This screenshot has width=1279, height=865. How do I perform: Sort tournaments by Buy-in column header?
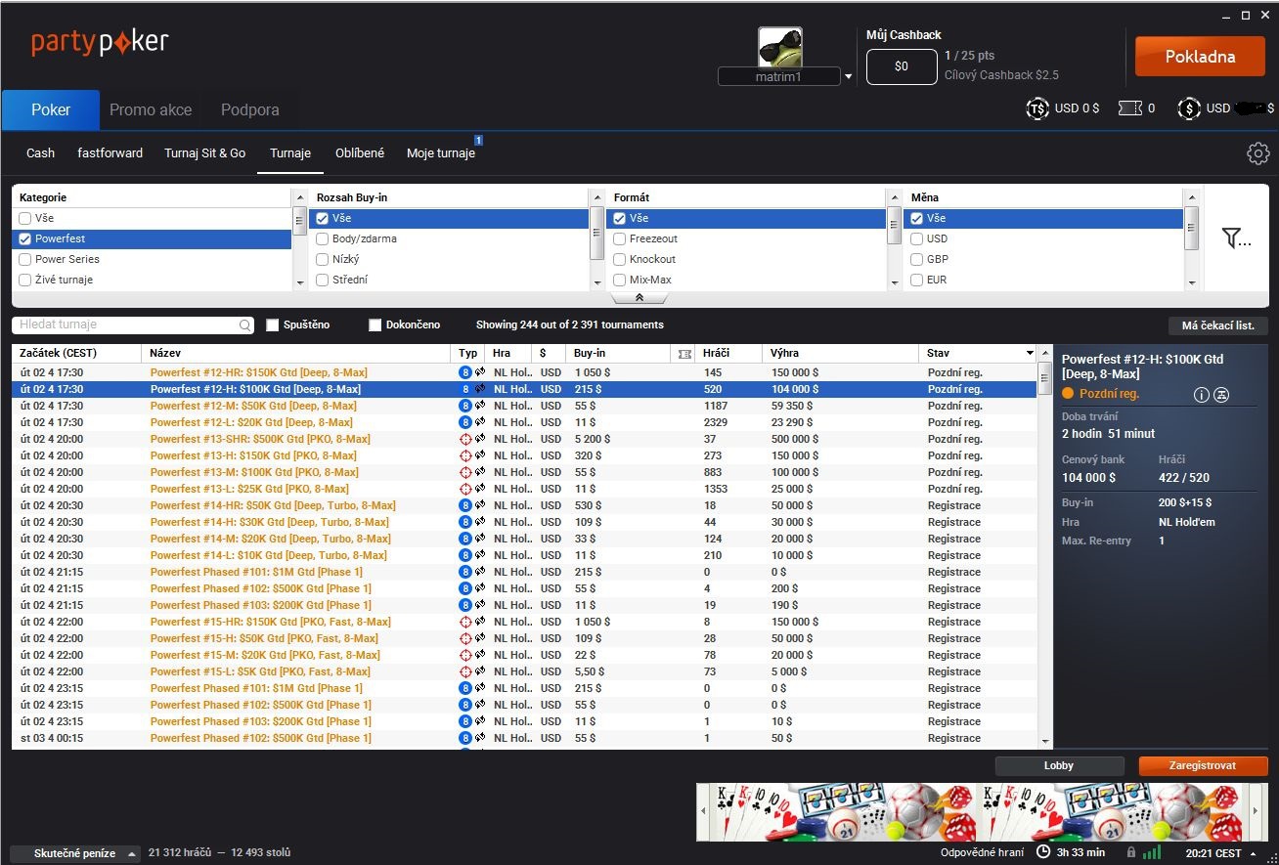[618, 353]
